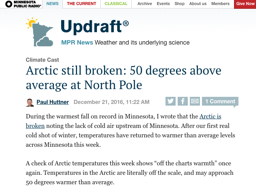
Task: Switch to THE CURRENT tab
Action: click(81, 4)
